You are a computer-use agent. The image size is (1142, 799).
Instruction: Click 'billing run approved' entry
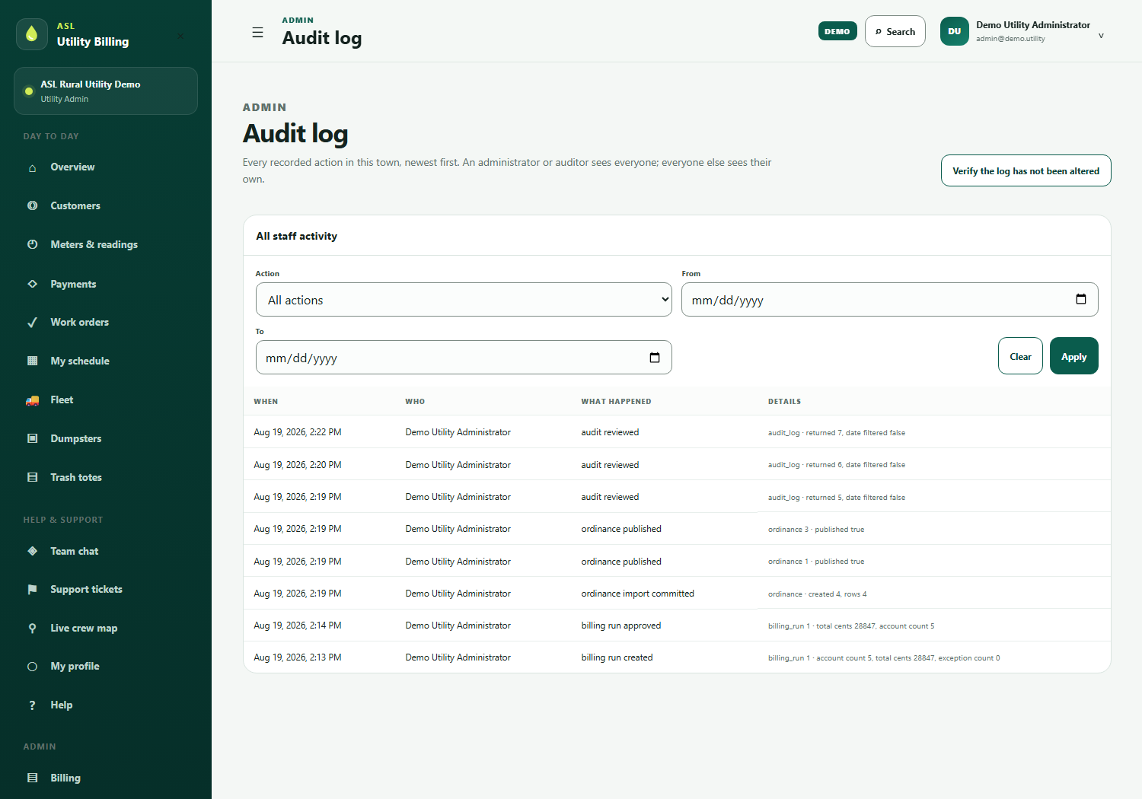(x=620, y=626)
